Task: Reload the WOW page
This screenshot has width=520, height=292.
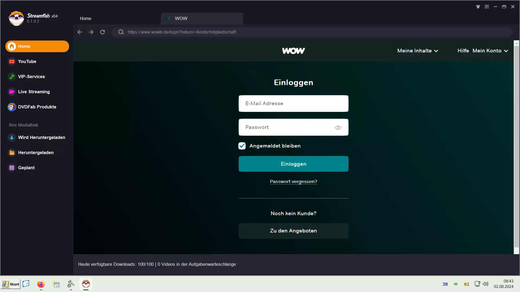Action: (x=102, y=32)
